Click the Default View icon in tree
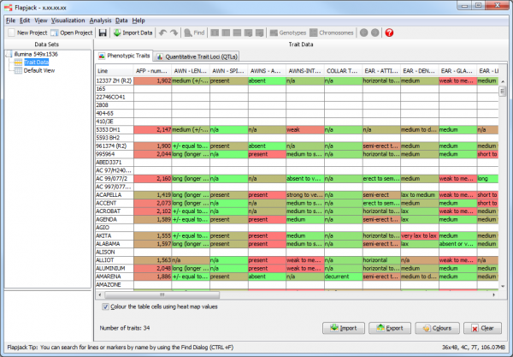 click(18, 70)
